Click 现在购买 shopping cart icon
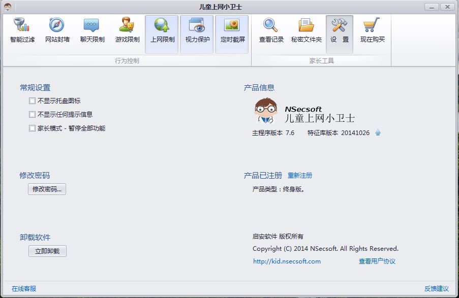459x298 pixels. [x=372, y=30]
